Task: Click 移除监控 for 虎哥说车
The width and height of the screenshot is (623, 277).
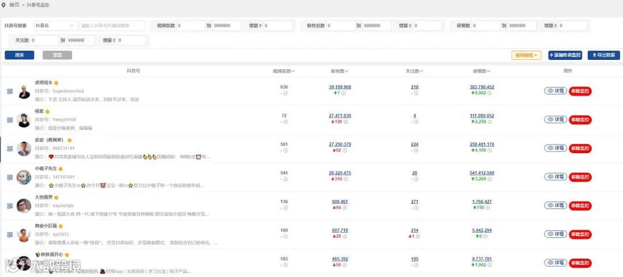Action: 580,91
